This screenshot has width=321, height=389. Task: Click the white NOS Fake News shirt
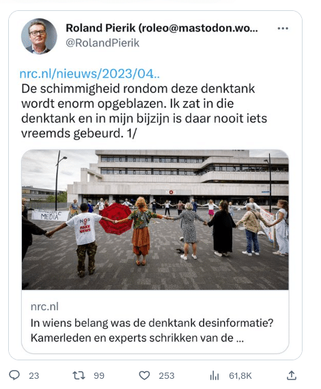[x=85, y=228]
